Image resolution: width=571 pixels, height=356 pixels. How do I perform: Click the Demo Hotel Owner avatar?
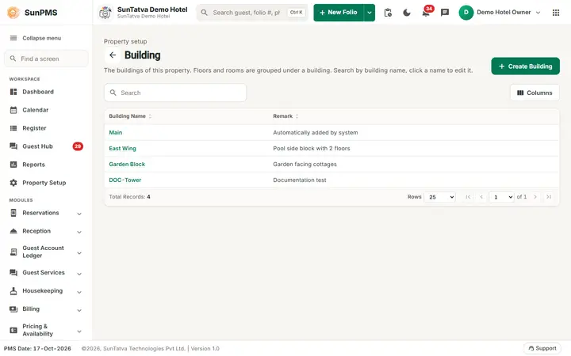click(x=466, y=13)
